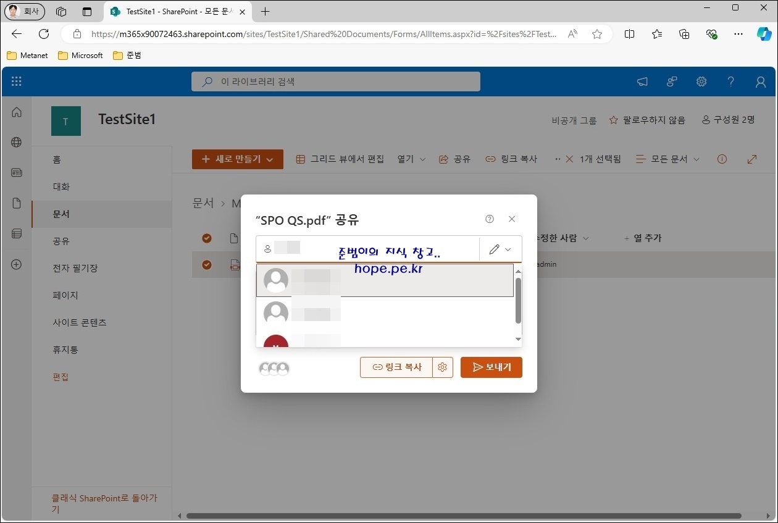The height and width of the screenshot is (523, 778).
Task: Click the help icon in share dialog
Action: pyautogui.click(x=490, y=219)
